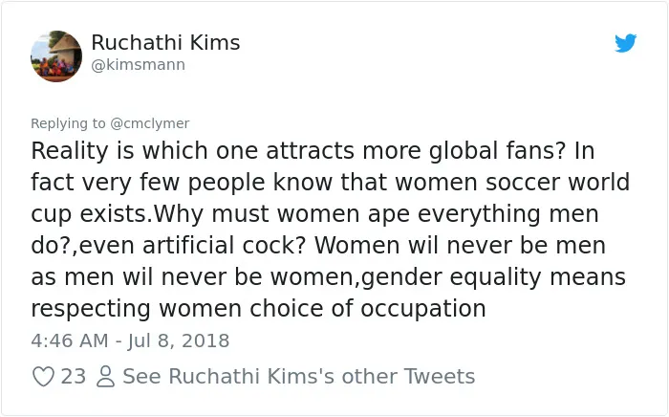Click the tweet line starting 'Reality is which'
Screen dimensions: 669x417
coord(313,151)
